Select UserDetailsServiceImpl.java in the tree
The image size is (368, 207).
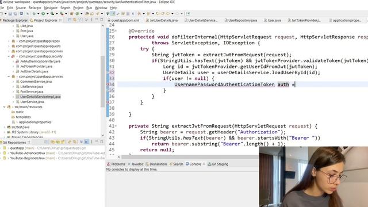pyautogui.click(x=40, y=97)
